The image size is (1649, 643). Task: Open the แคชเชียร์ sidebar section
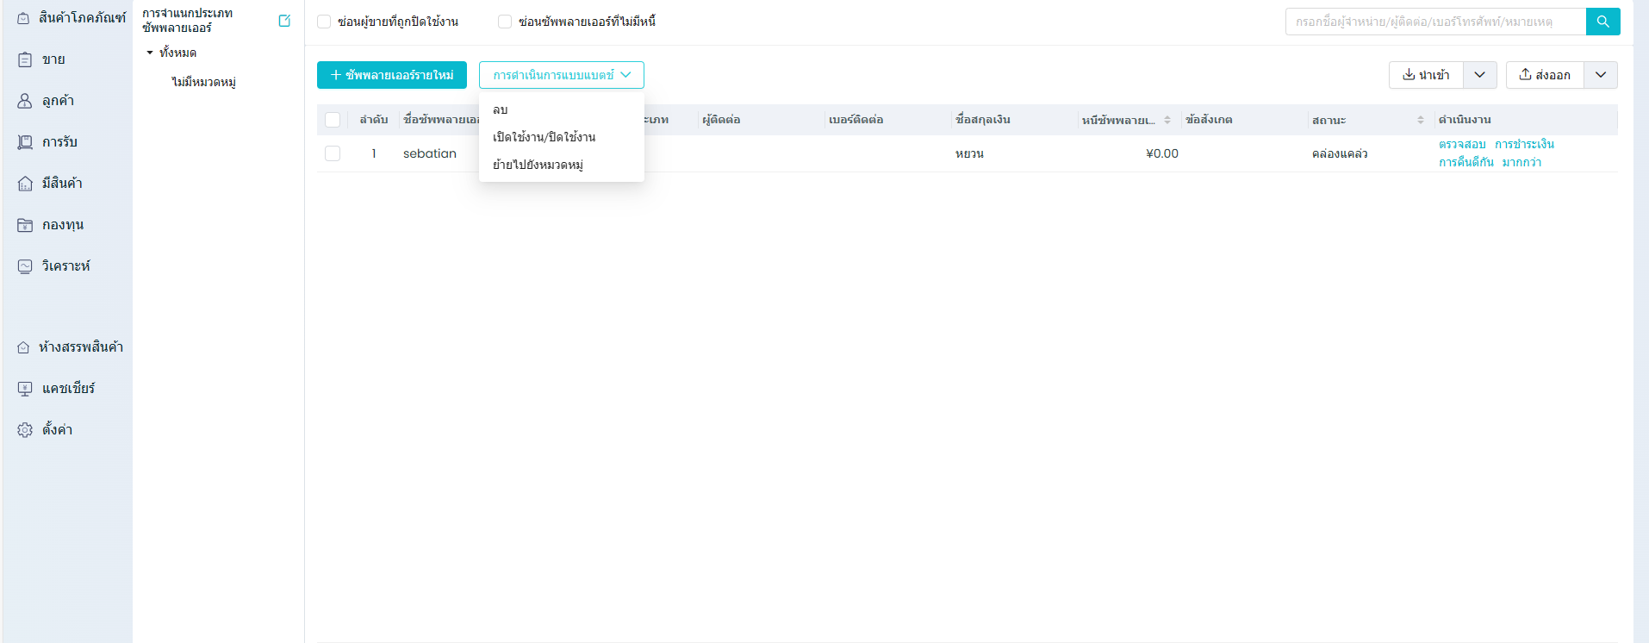click(x=68, y=389)
